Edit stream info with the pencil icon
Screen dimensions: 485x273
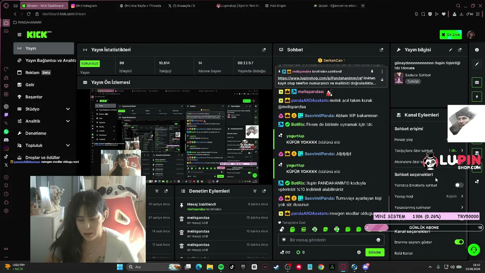tap(451, 50)
